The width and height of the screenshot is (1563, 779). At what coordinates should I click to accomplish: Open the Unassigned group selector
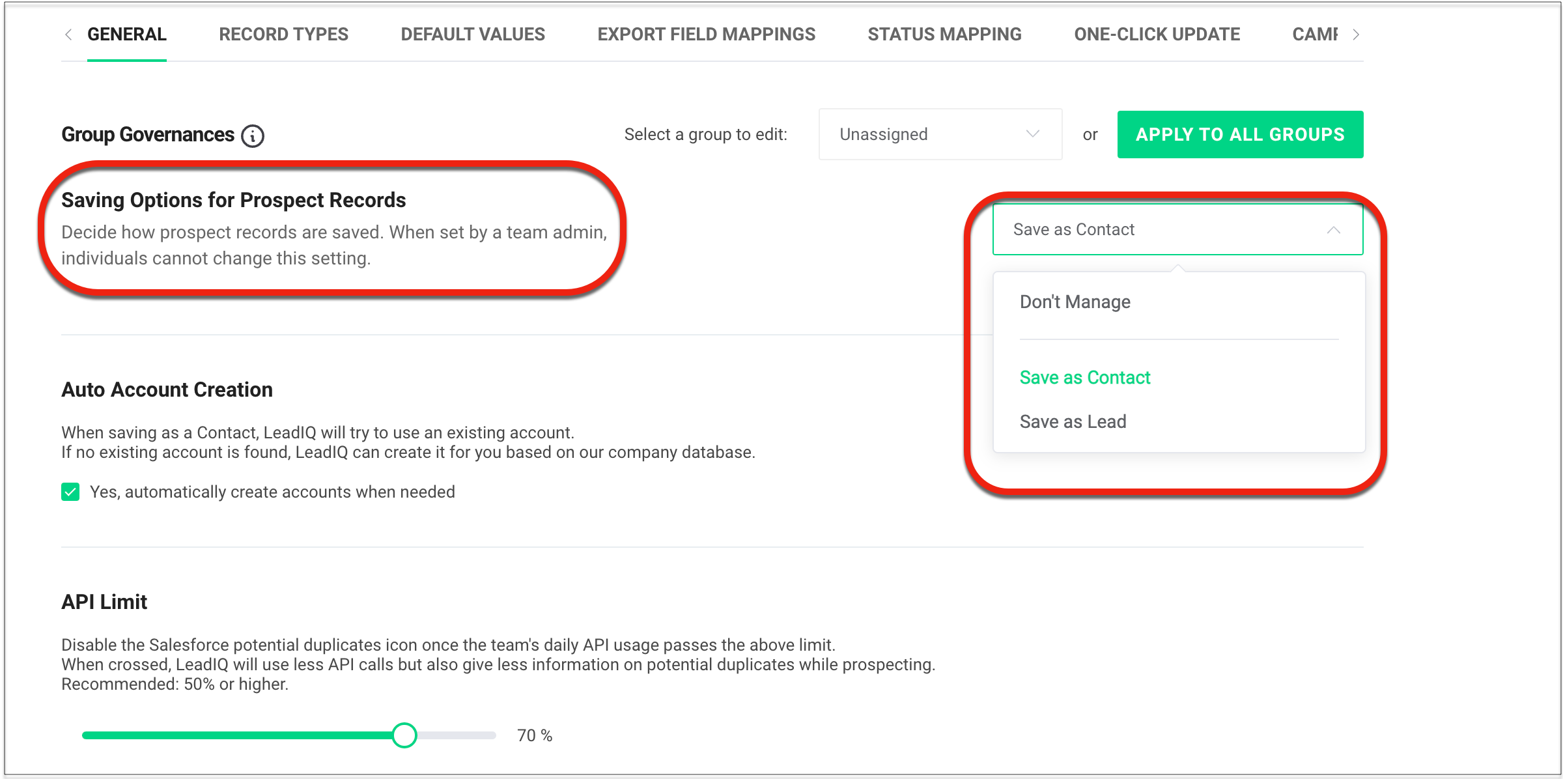click(x=940, y=134)
